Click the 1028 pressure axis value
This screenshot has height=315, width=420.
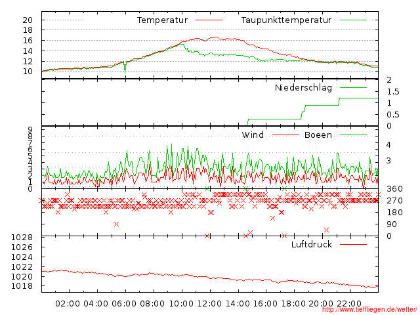pos(22,238)
